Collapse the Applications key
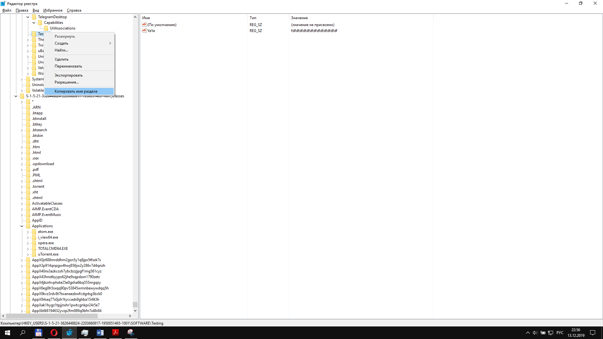The image size is (603, 339). (x=22, y=226)
